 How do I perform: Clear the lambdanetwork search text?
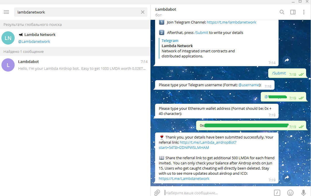pyautogui.click(x=143, y=12)
